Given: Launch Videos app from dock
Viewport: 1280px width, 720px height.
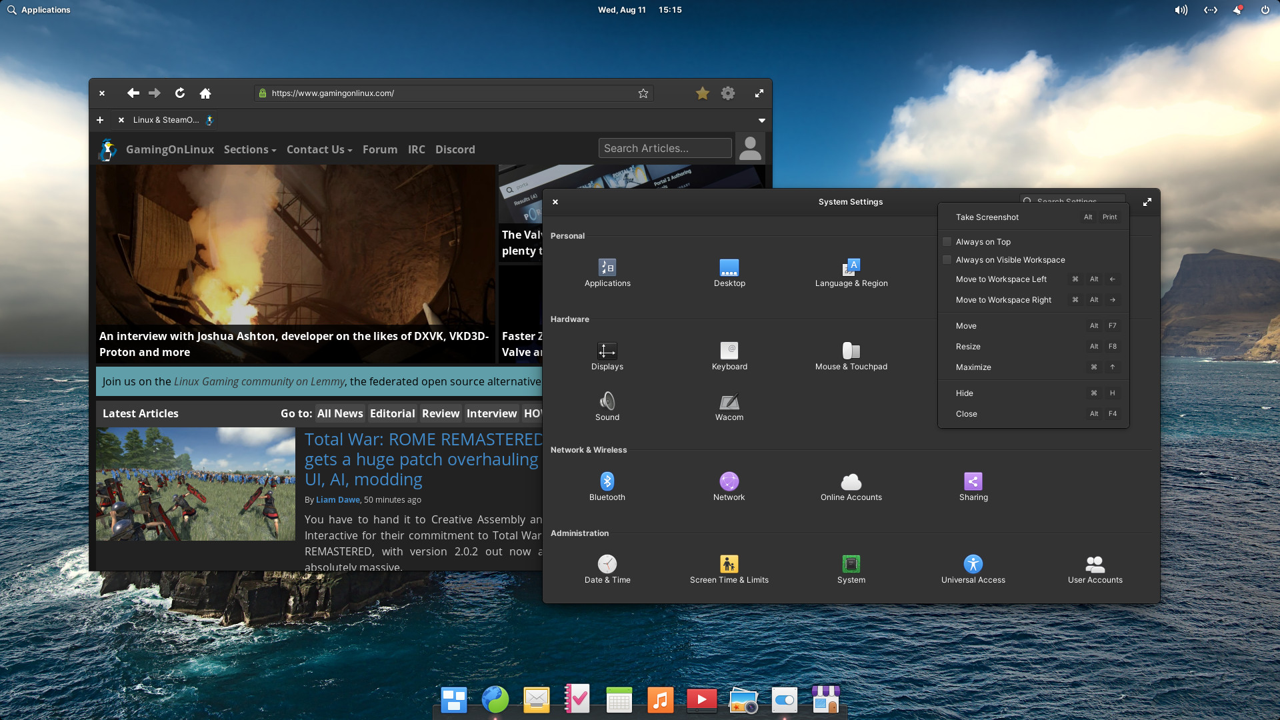Looking at the screenshot, I should pyautogui.click(x=701, y=700).
